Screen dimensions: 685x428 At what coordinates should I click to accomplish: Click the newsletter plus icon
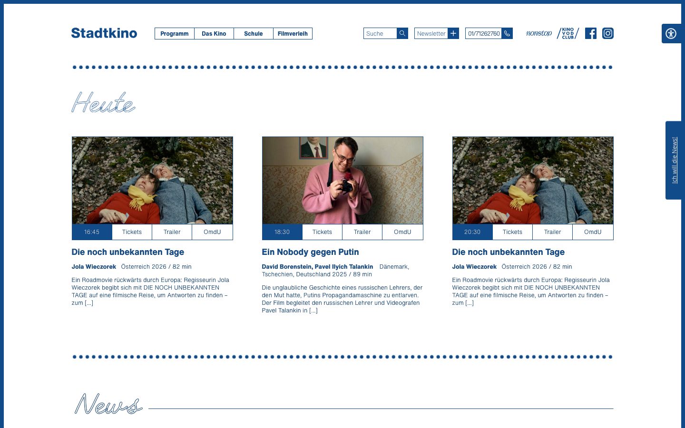click(x=453, y=33)
